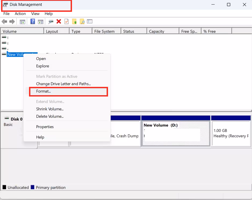Image resolution: width=252 pixels, height=200 pixels.
Task: Click the blue Help question-mark icon
Action: pyautogui.click(x=33, y=21)
